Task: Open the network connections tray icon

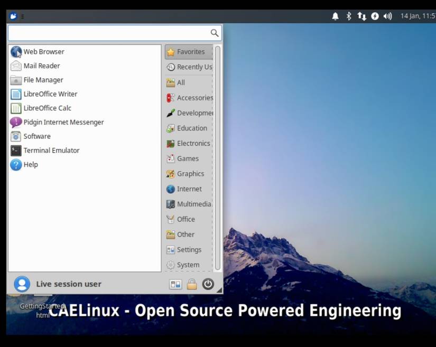Action: tap(361, 16)
